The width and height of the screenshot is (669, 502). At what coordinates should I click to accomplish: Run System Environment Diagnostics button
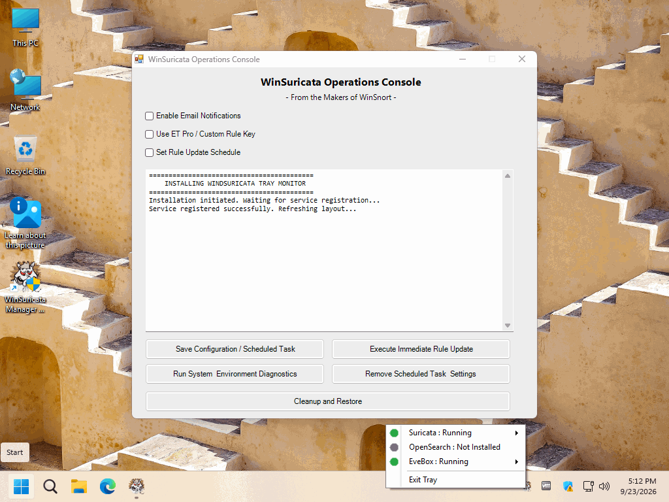(x=235, y=374)
